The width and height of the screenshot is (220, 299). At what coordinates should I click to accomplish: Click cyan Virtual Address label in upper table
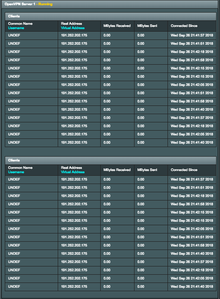73,28
